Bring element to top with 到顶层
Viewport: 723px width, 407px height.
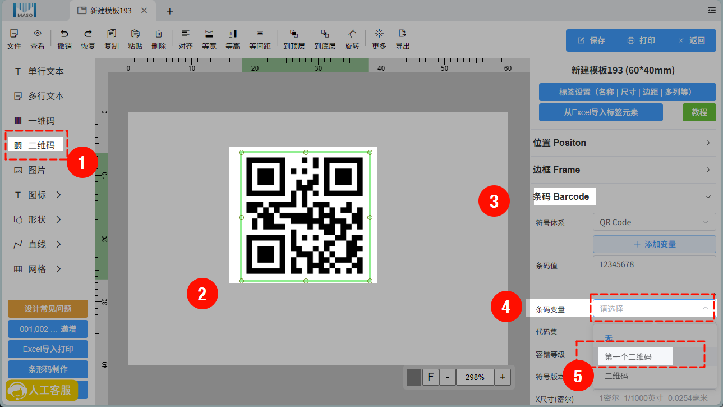click(x=294, y=39)
